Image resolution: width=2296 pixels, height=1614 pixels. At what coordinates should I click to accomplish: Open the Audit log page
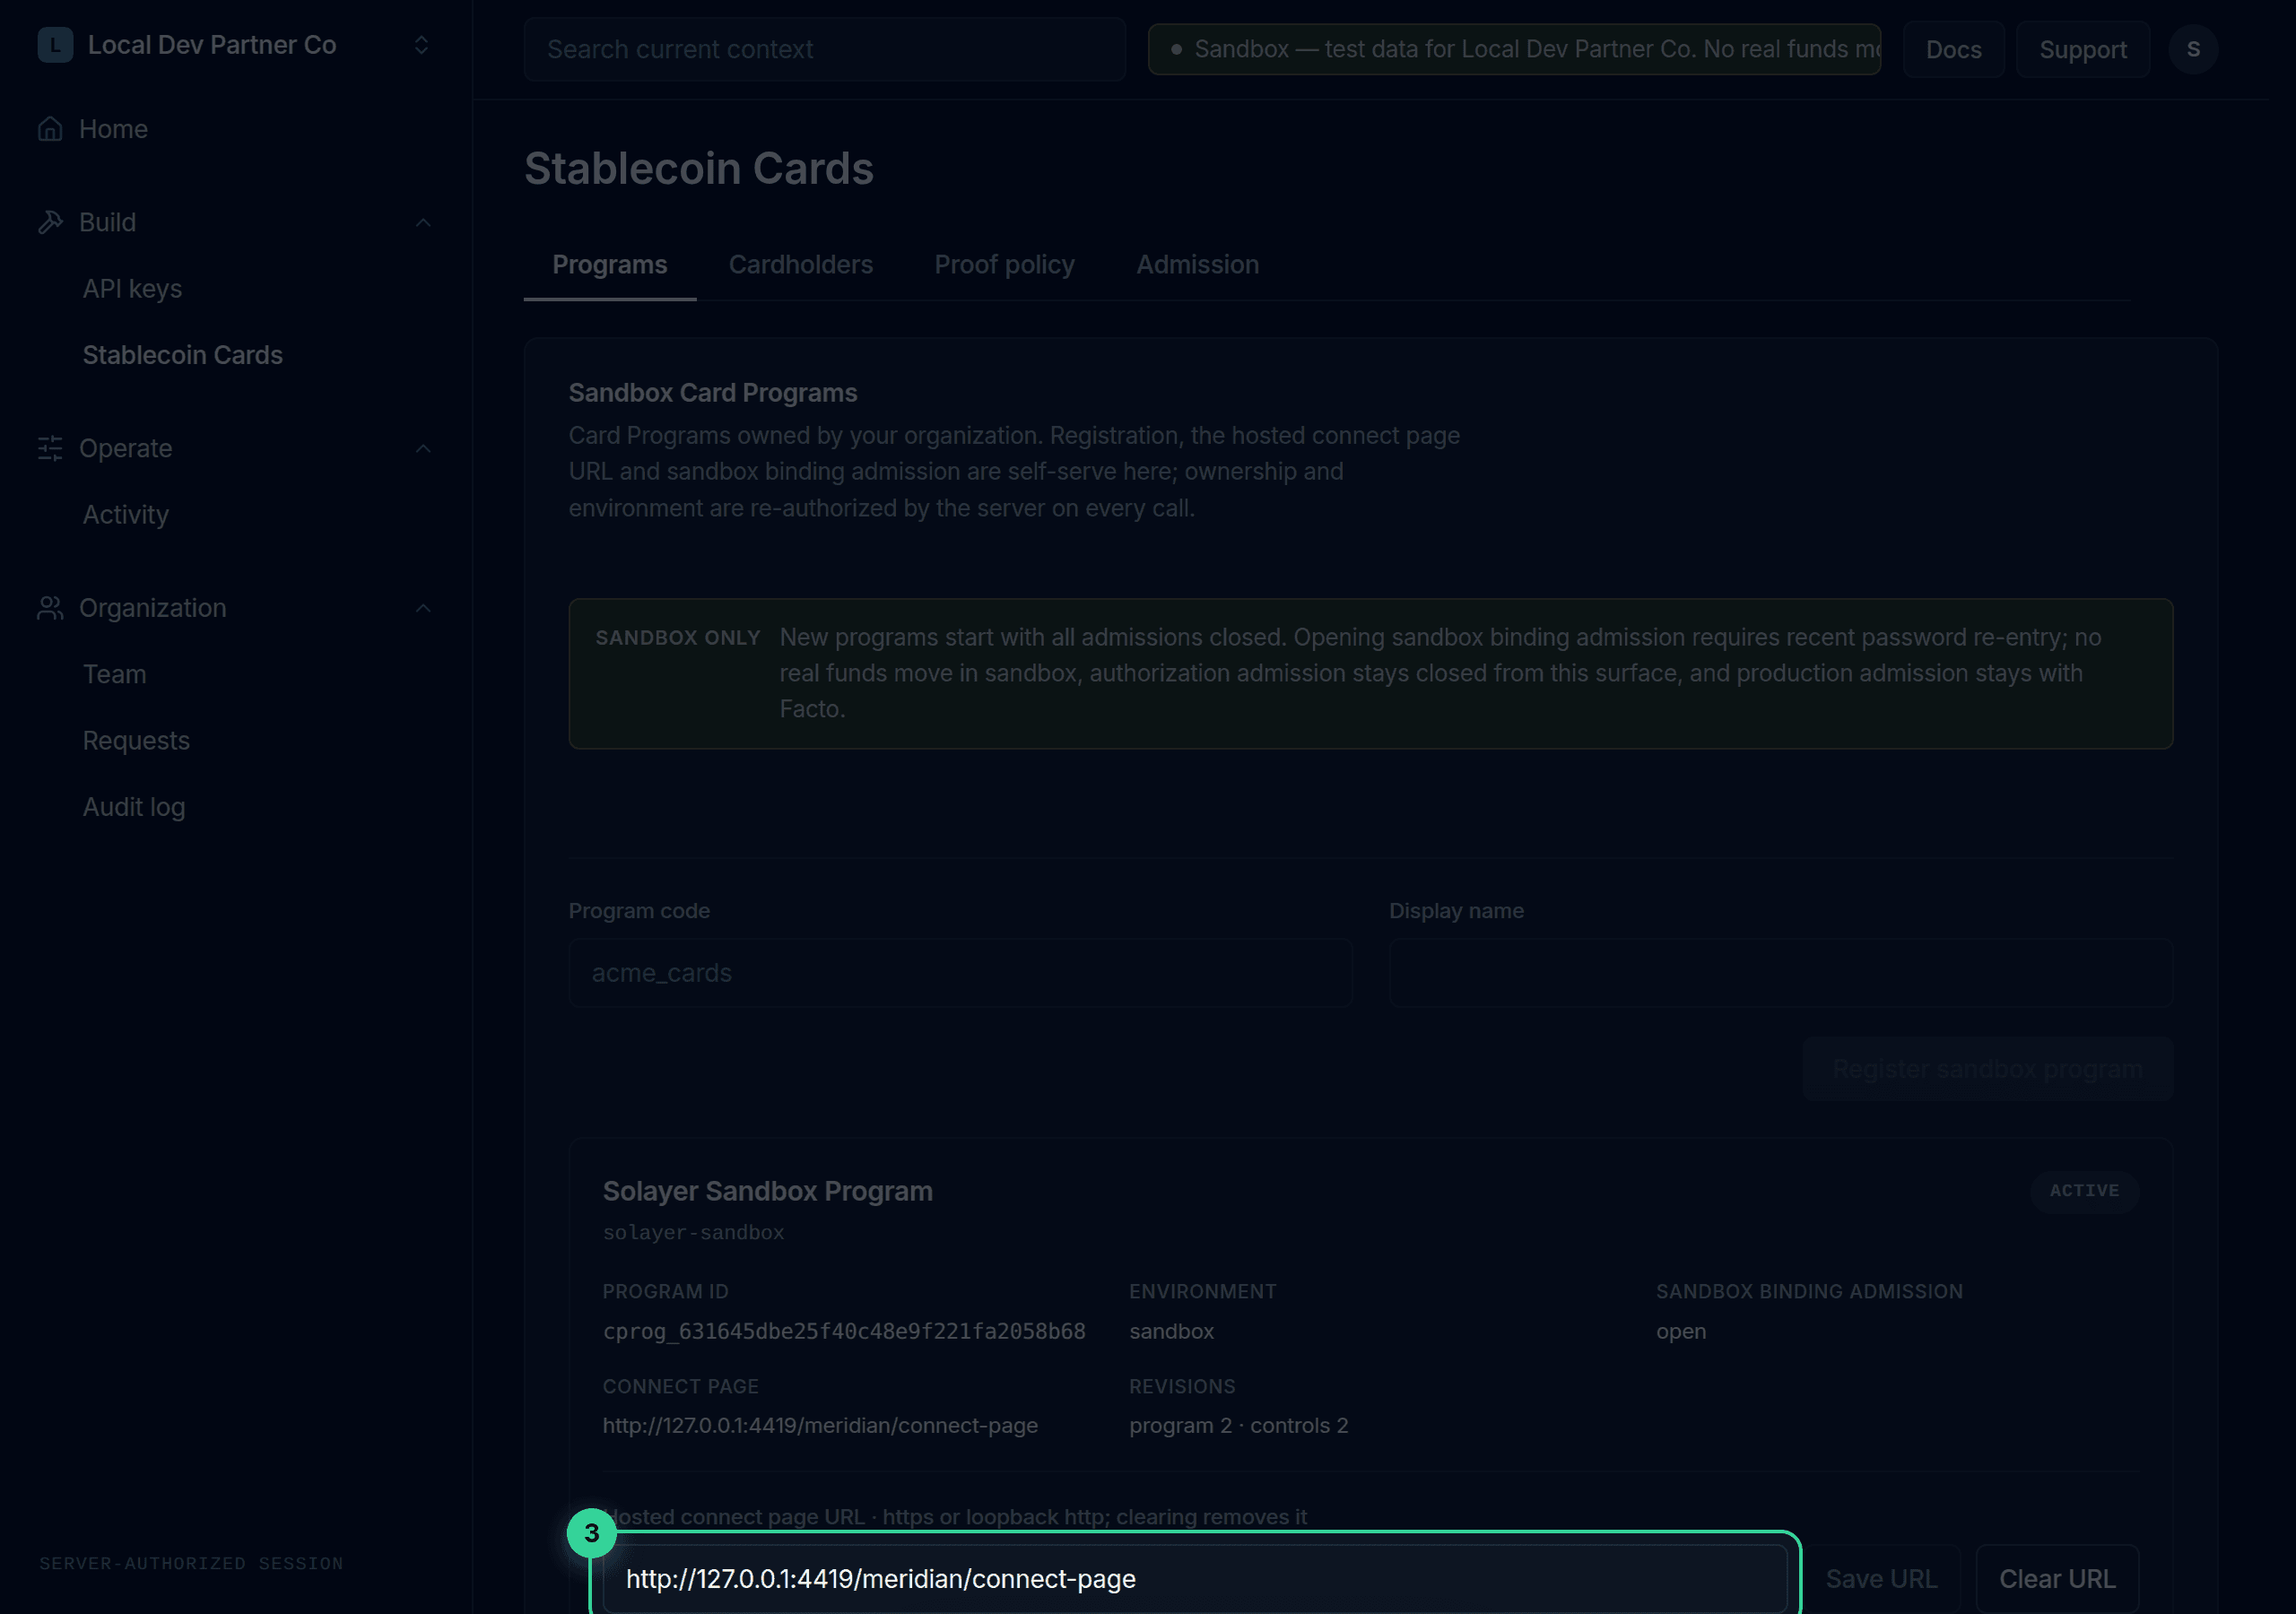click(x=134, y=807)
